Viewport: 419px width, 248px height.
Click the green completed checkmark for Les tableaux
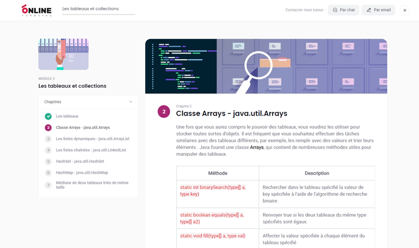(48, 116)
